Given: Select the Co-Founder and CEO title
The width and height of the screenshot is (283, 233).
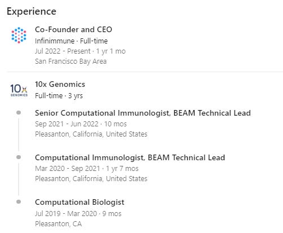Looking at the screenshot, I should (73, 29).
